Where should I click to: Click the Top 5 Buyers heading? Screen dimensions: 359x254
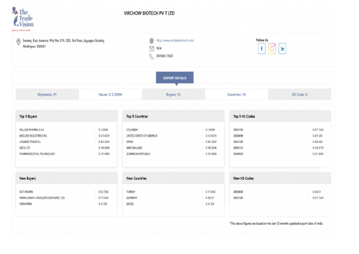(x=28, y=116)
